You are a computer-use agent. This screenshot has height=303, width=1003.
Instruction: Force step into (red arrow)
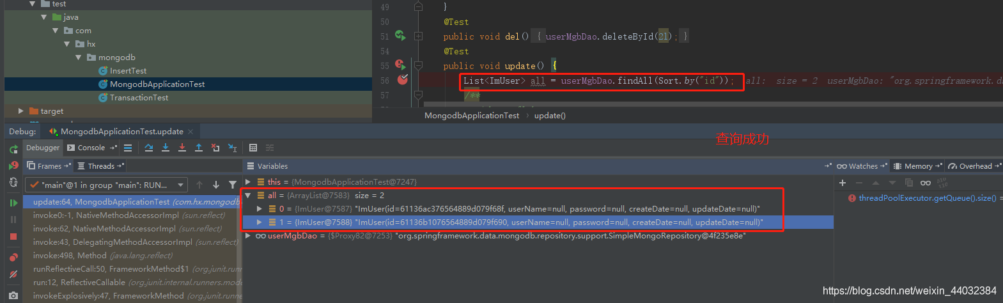click(x=182, y=148)
